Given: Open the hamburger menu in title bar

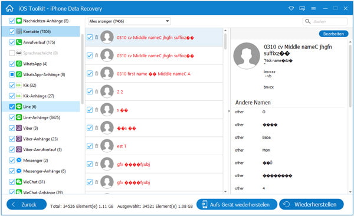Looking at the screenshot, I should coord(313,8).
